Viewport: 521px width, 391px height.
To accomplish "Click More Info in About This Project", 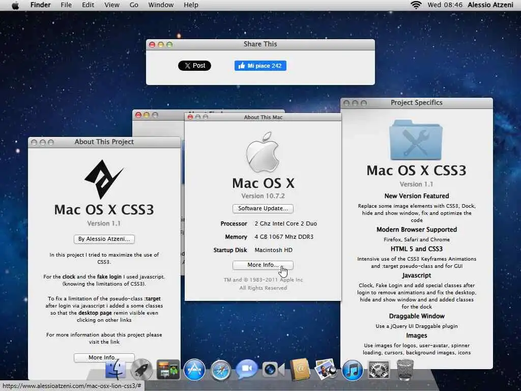I will [104, 357].
